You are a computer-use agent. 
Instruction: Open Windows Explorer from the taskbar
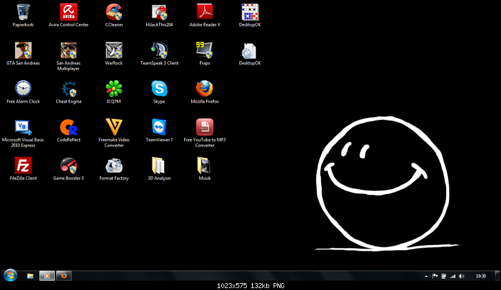[x=31, y=276]
